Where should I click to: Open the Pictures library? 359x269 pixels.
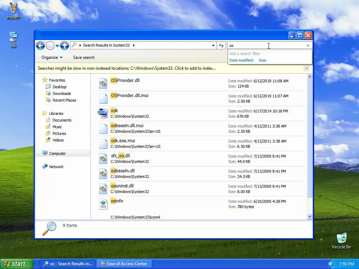pyautogui.click(x=59, y=133)
